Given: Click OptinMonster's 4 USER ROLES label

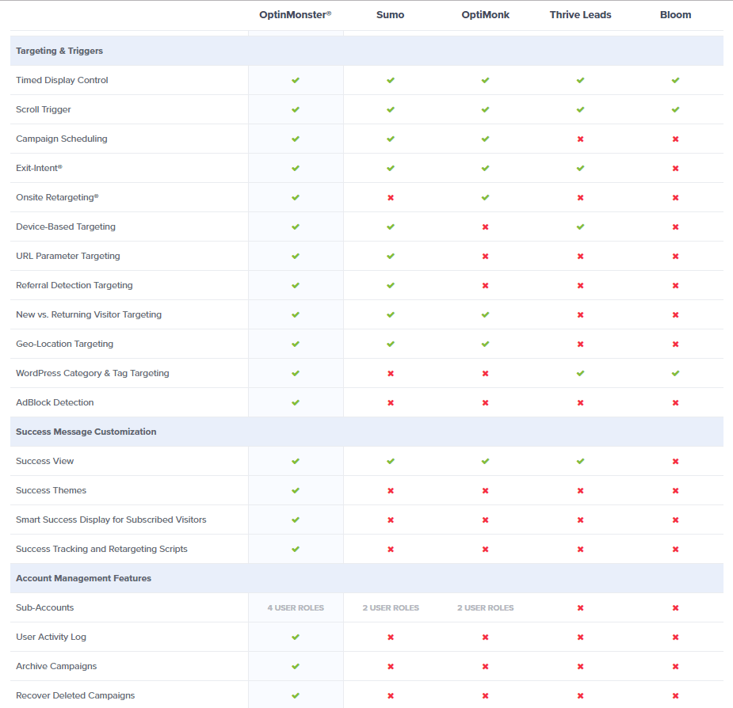Looking at the screenshot, I should pyautogui.click(x=296, y=607).
